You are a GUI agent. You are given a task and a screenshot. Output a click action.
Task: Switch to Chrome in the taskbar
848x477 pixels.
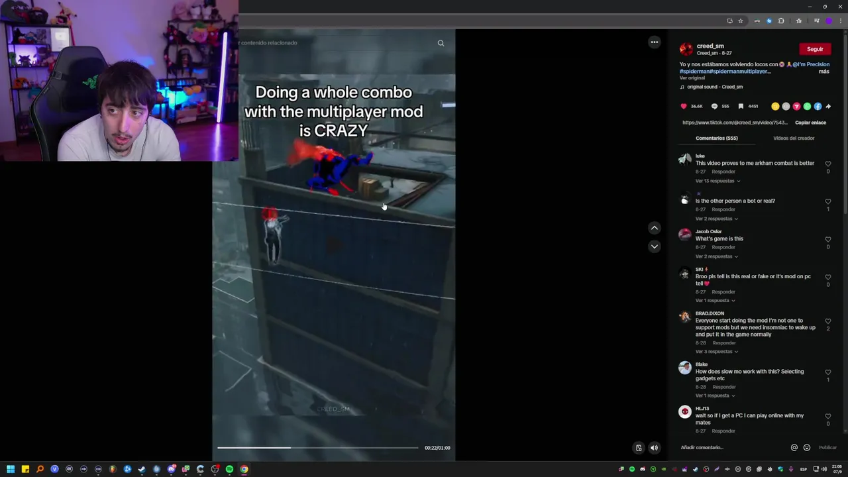point(244,469)
